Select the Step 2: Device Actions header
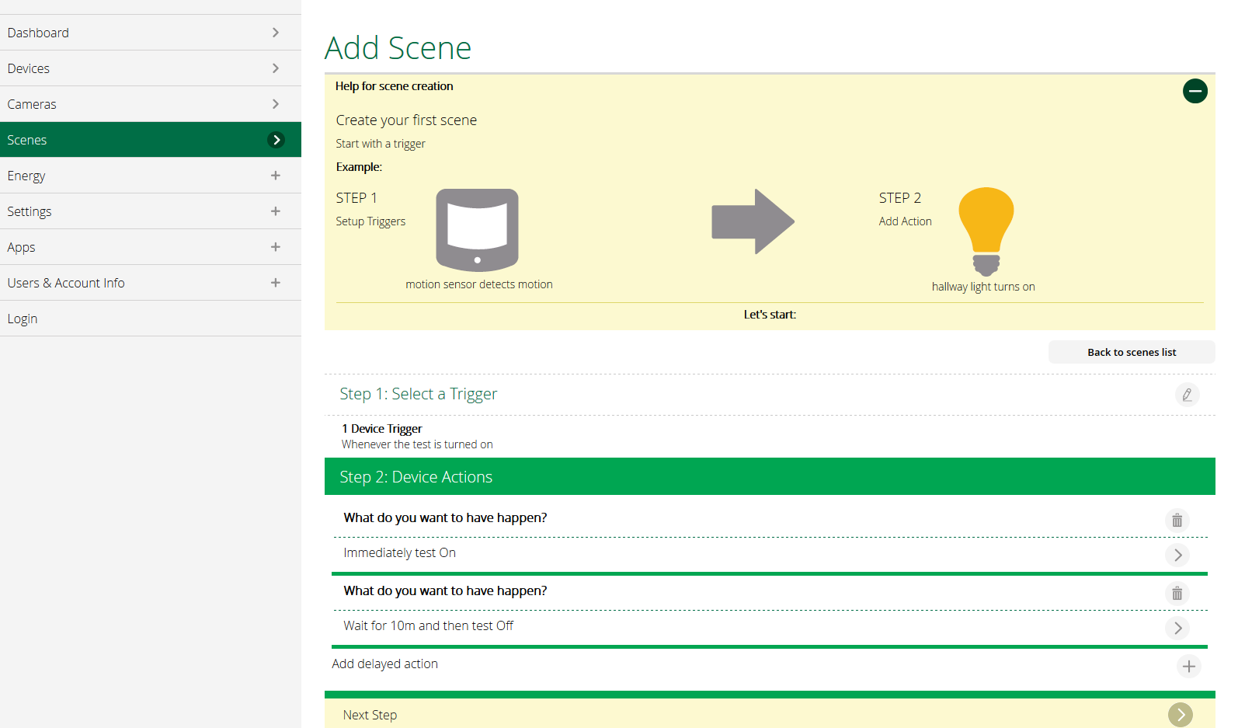Viewport: 1245px width, 728px height. pyautogui.click(x=770, y=476)
